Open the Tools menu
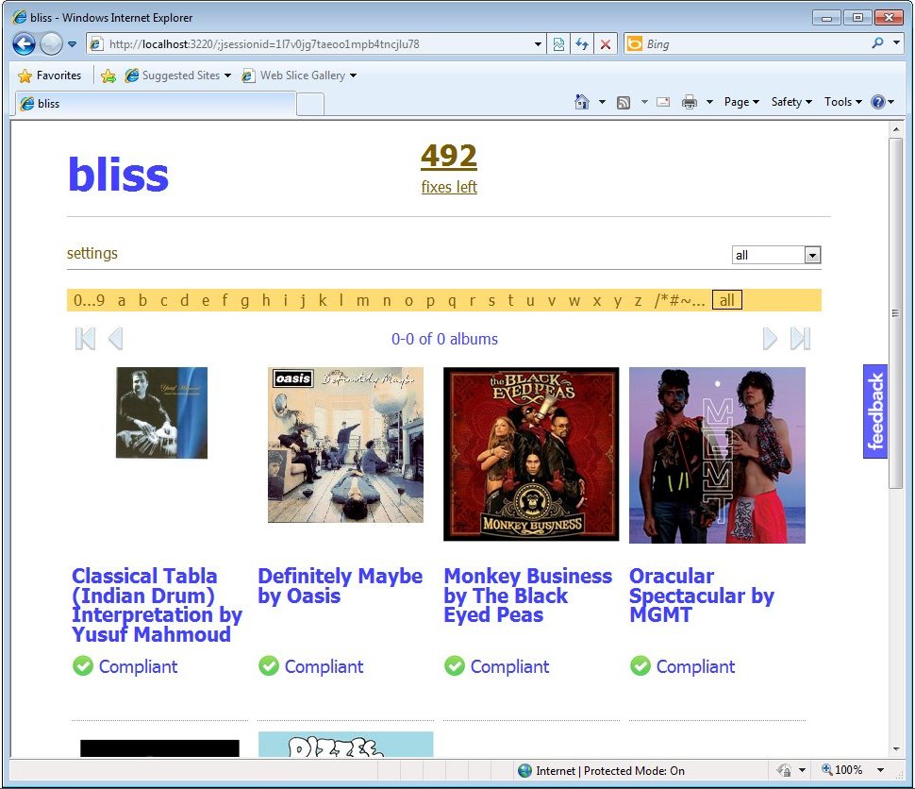Image resolution: width=915 pixels, height=789 pixels. [x=842, y=102]
